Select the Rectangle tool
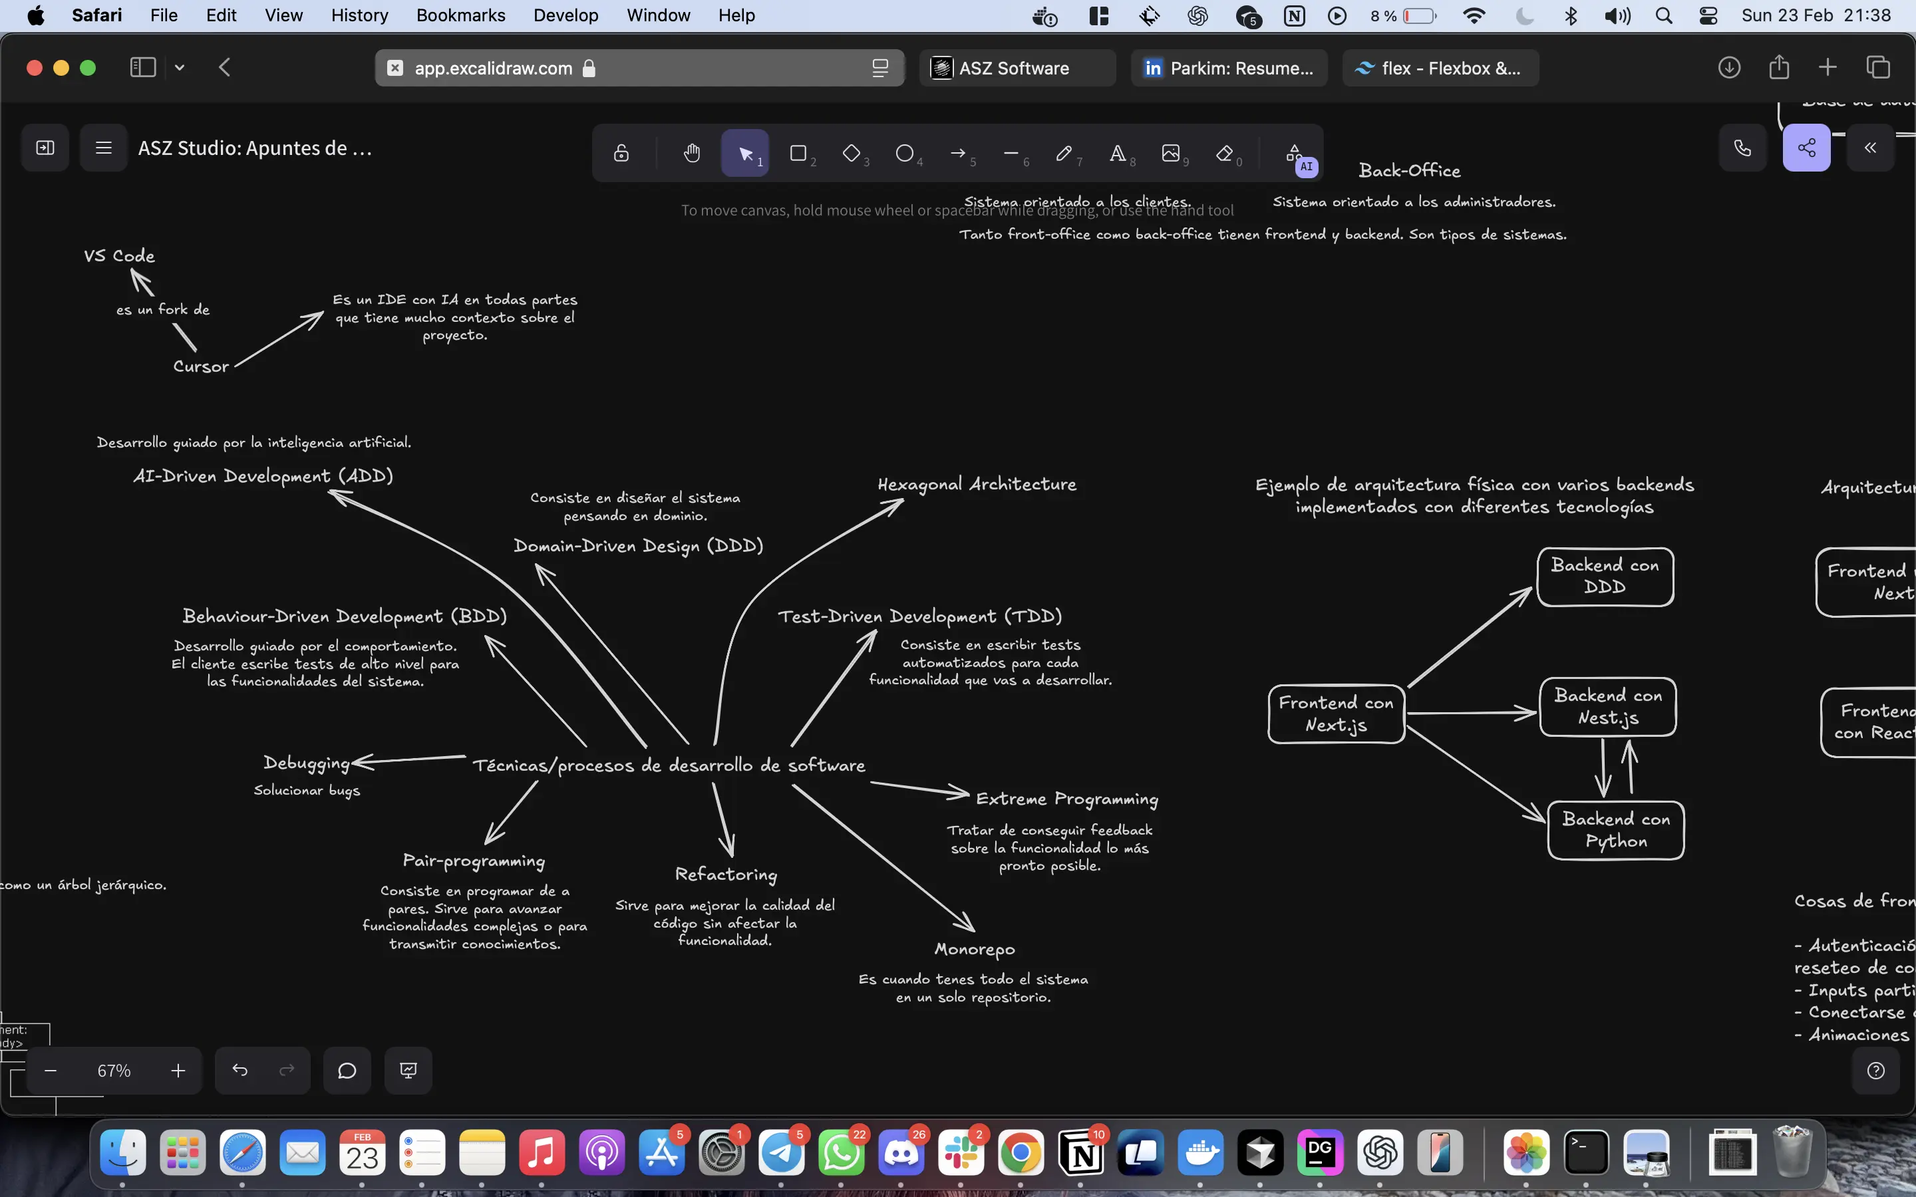This screenshot has width=1916, height=1197. coord(798,153)
